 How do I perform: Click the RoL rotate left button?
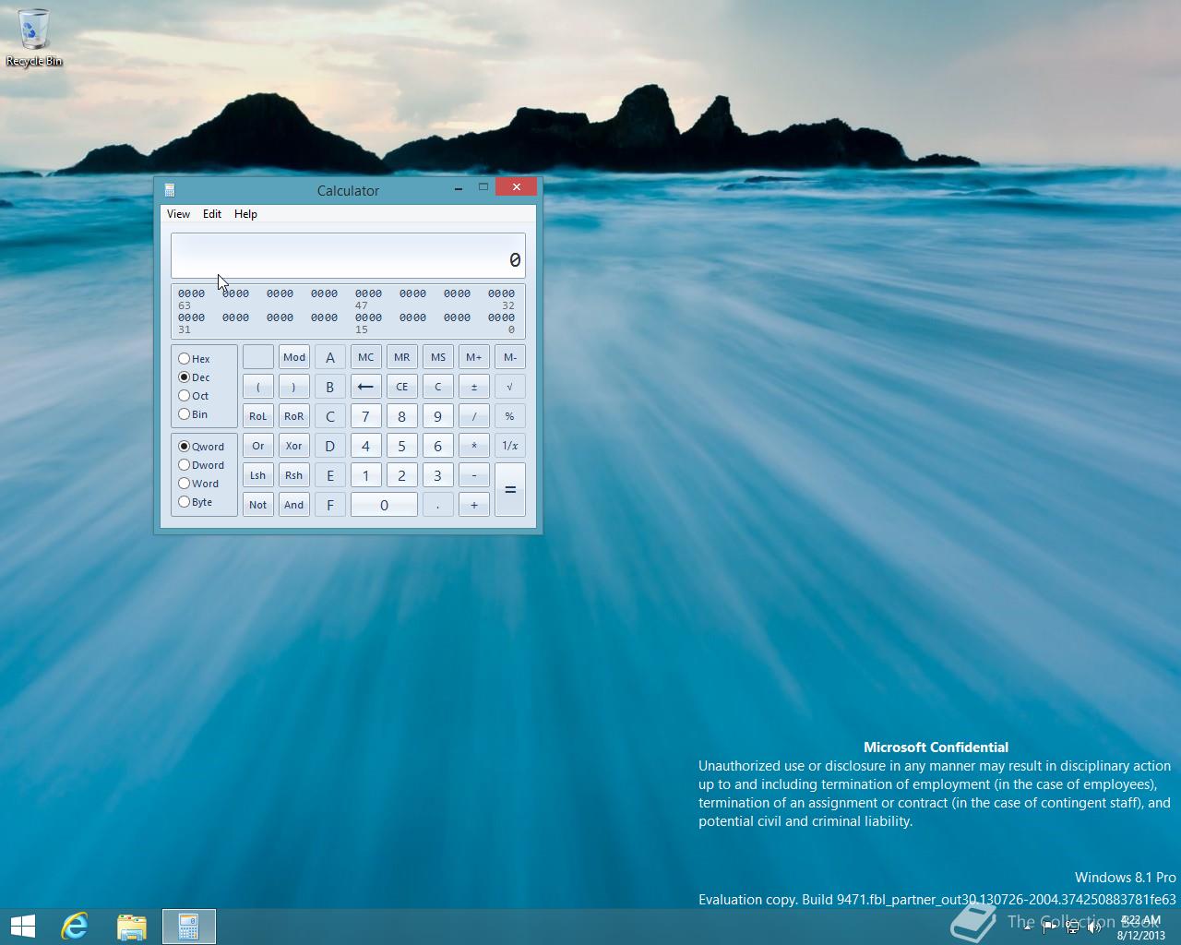pos(257,416)
